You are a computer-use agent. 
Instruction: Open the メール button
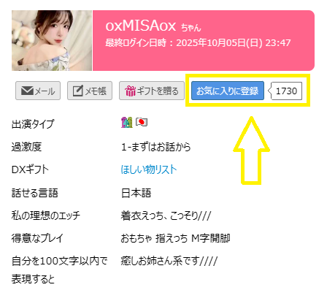pyautogui.click(x=38, y=91)
